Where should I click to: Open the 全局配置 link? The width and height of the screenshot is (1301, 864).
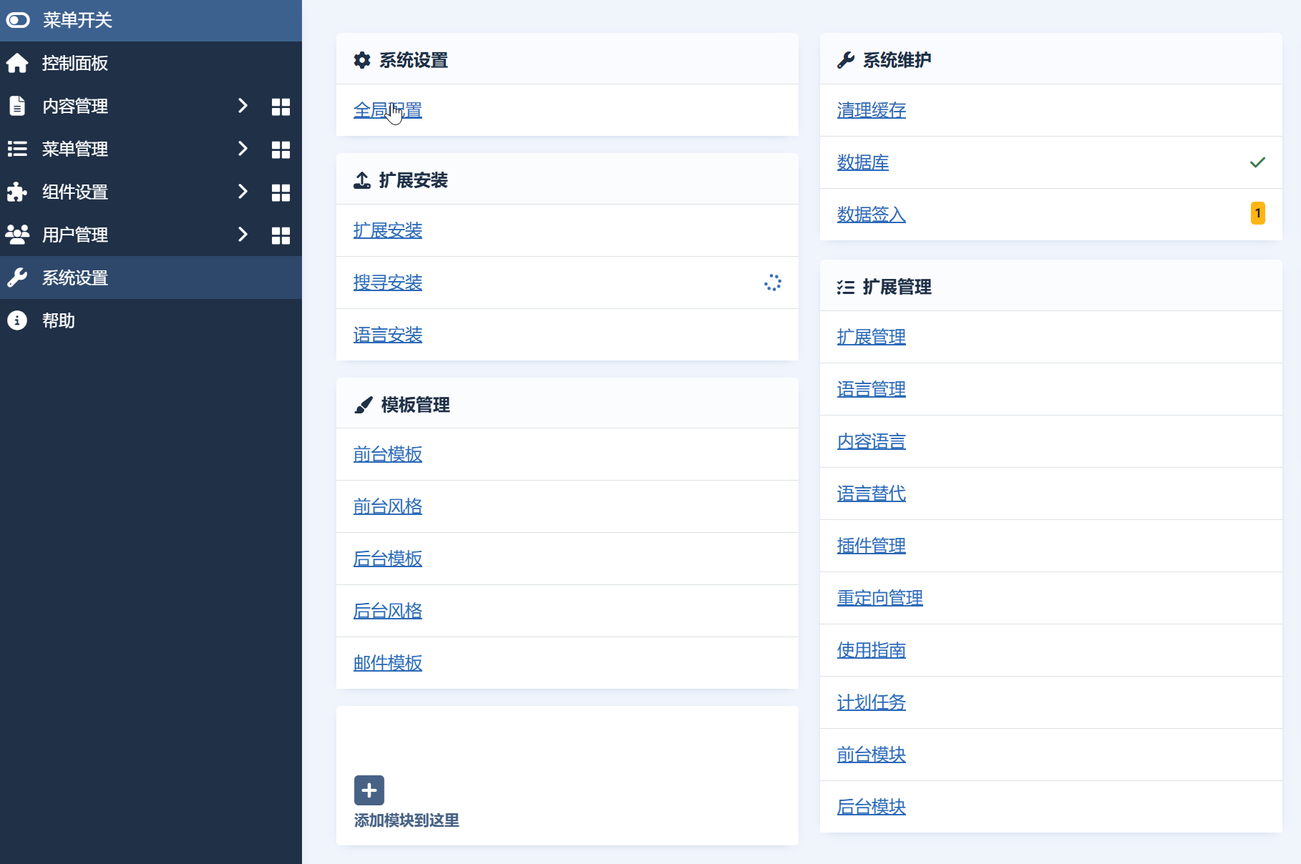(387, 110)
